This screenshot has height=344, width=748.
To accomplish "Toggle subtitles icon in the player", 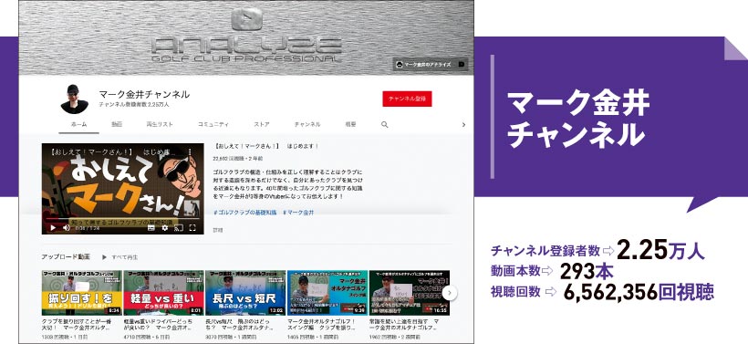I will tap(151, 228).
